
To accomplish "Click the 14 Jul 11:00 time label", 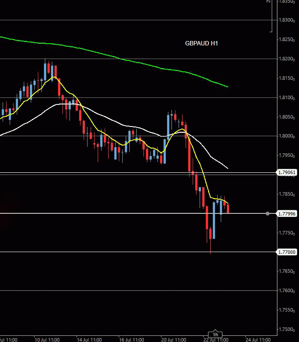I will pyautogui.click(x=89, y=340).
